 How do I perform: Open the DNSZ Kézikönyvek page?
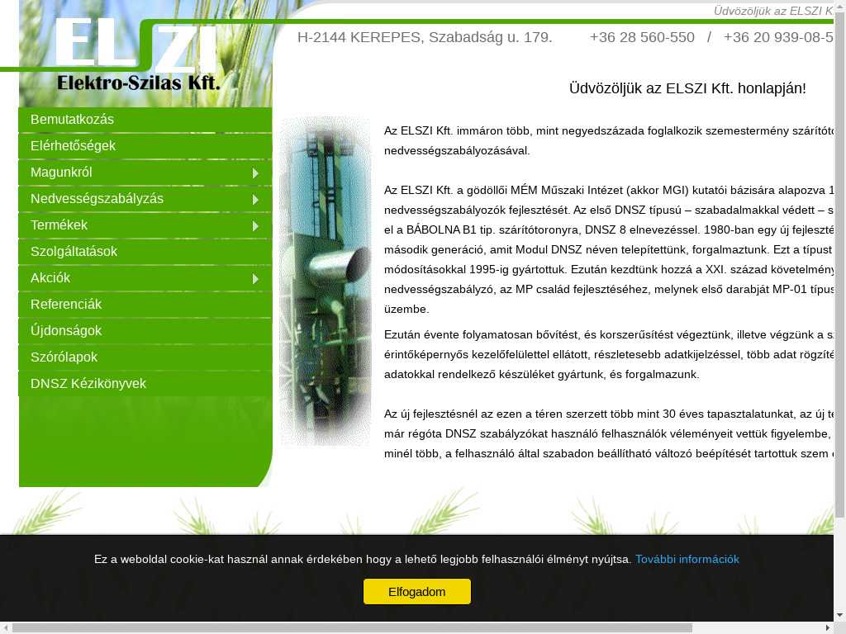[145, 384]
